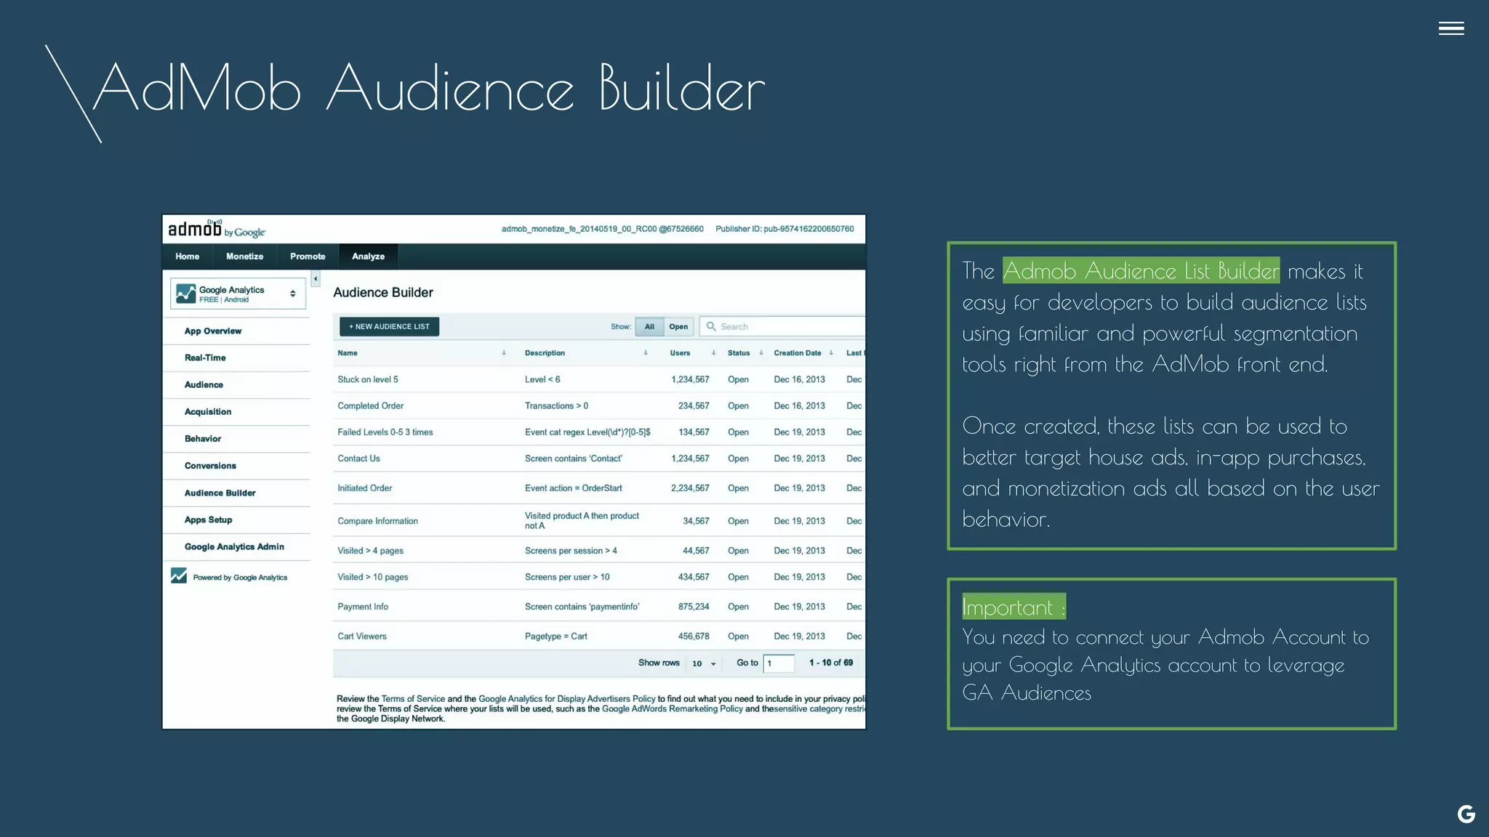Click highlighted 'Admob Audience List Builder' text
The height and width of the screenshot is (837, 1489).
click(1141, 271)
